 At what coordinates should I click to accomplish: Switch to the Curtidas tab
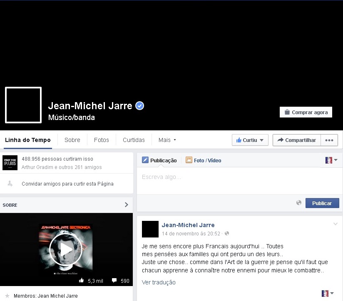[x=134, y=140]
